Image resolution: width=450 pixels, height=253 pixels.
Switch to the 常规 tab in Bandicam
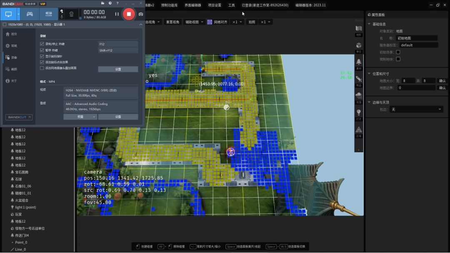coord(12,46)
